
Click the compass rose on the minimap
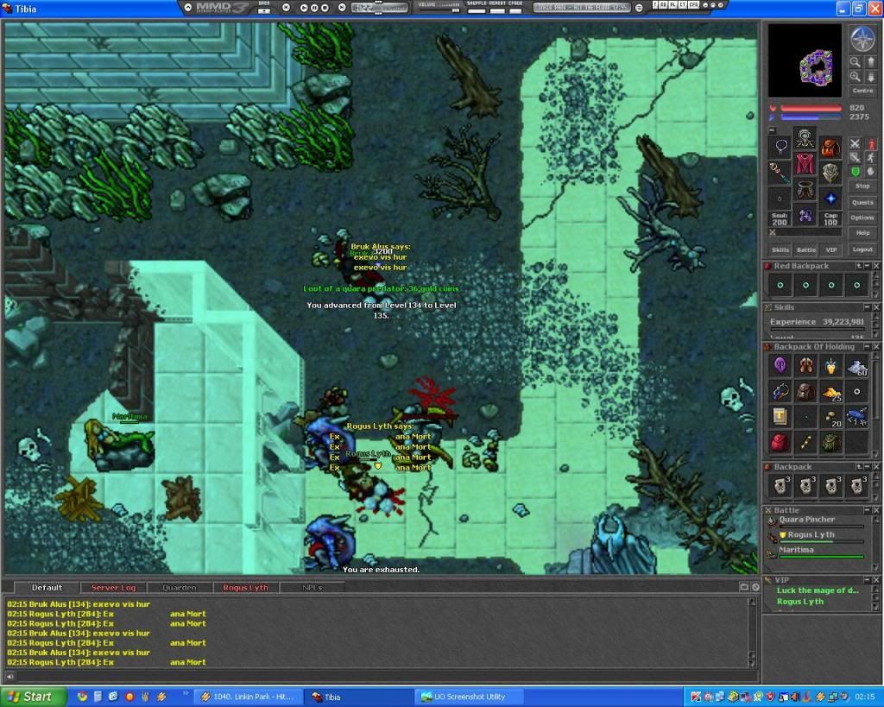pyautogui.click(x=862, y=39)
